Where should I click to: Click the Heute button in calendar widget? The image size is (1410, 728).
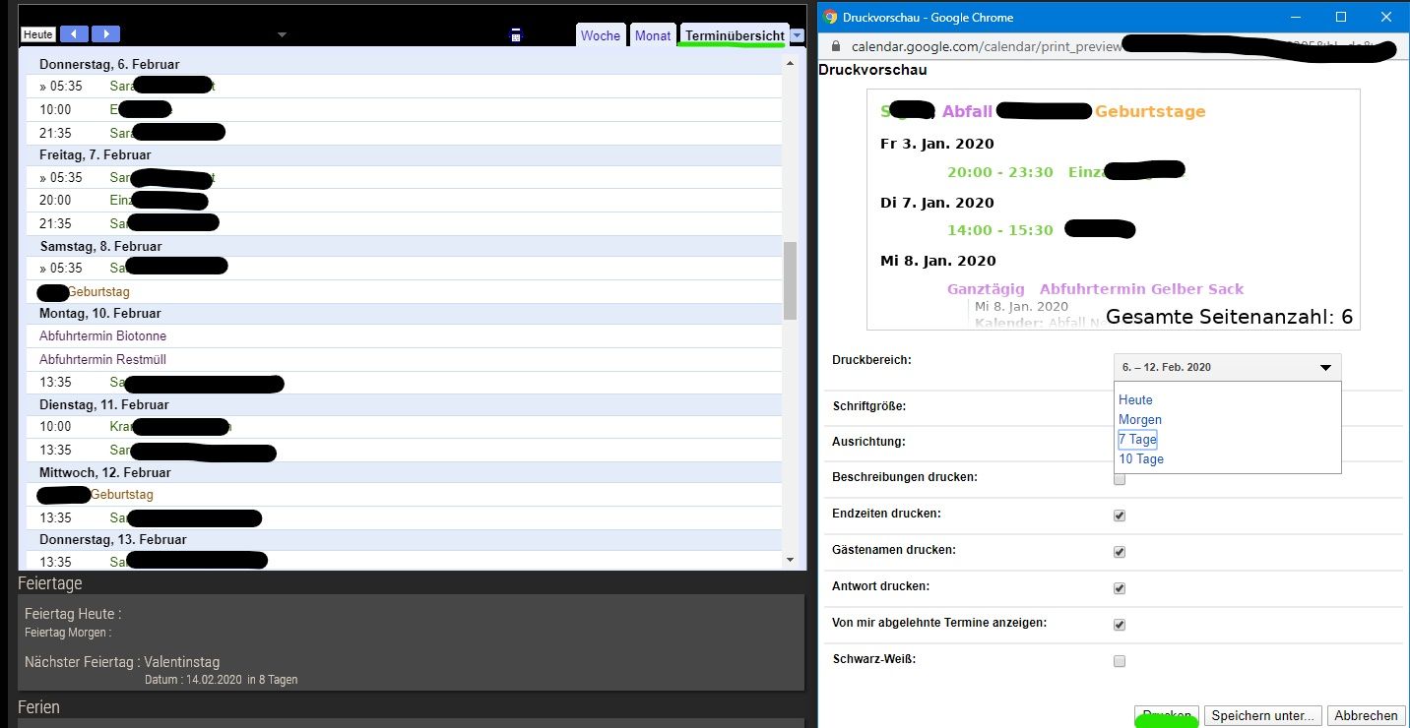(x=38, y=34)
